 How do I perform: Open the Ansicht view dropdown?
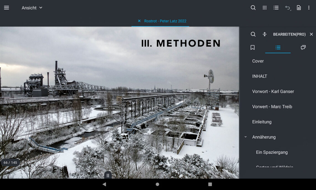click(32, 8)
